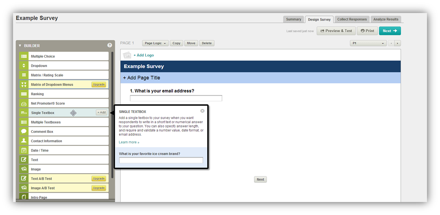The width and height of the screenshot is (440, 215).
Task: Click the Matrix of Dropdown Menus icon
Action: pyautogui.click(x=24, y=85)
